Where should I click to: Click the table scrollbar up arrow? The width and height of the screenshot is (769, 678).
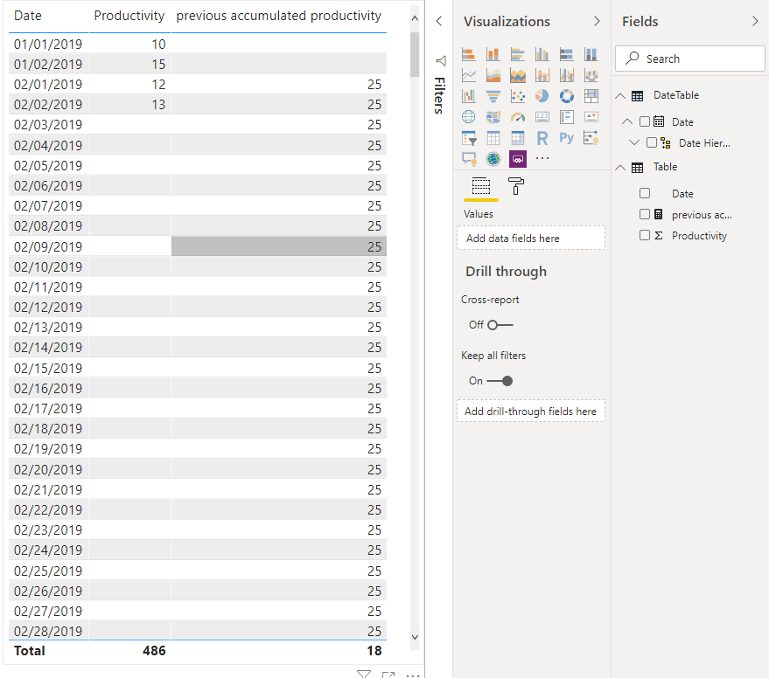pyautogui.click(x=415, y=18)
